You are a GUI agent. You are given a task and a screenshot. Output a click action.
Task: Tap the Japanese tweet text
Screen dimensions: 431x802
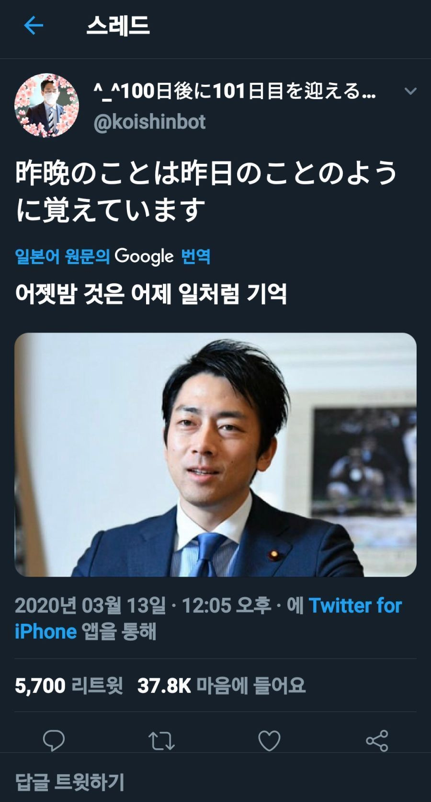pos(206,191)
